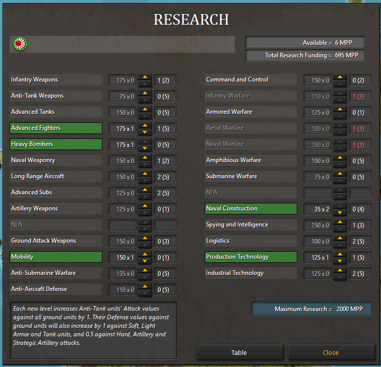Increase Industrial Technology research up arrow
Image resolution: width=381 pixels, height=367 pixels.
(340, 270)
